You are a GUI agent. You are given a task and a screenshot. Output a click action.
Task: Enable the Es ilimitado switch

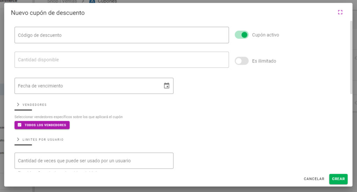(242, 61)
